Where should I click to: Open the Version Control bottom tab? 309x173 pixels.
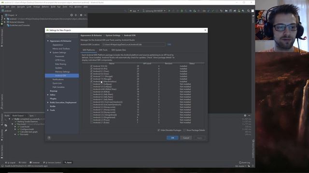52,162
